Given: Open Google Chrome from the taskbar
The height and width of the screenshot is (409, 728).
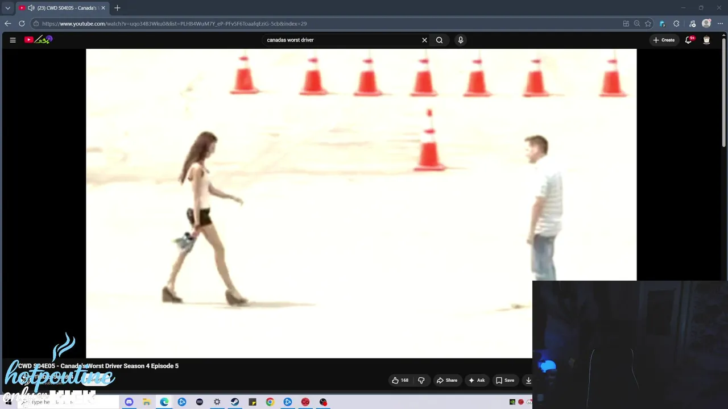Looking at the screenshot, I should [270, 402].
